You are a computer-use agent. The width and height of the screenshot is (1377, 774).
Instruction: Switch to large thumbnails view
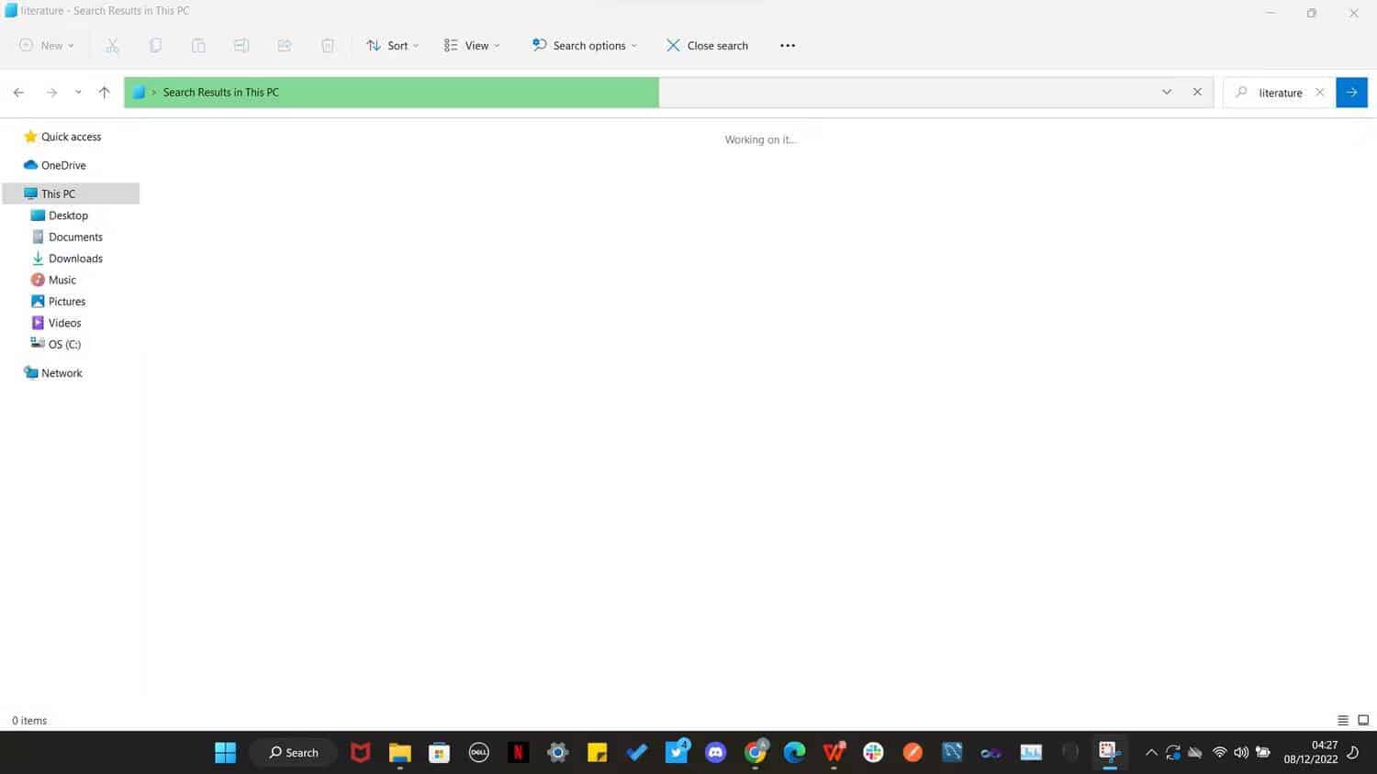(x=1361, y=720)
